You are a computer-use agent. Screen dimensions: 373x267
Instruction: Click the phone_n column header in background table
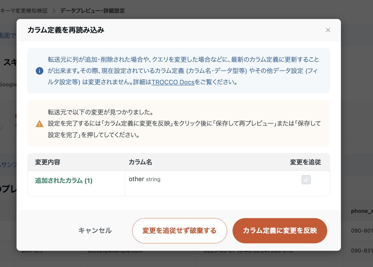[361, 211]
